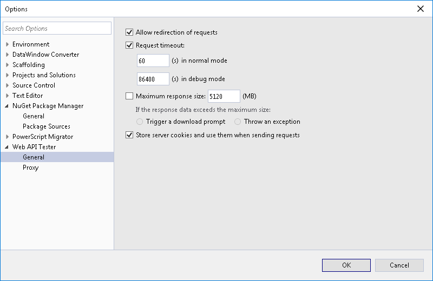Collapse the NuGet Package Manager node

coord(7,106)
